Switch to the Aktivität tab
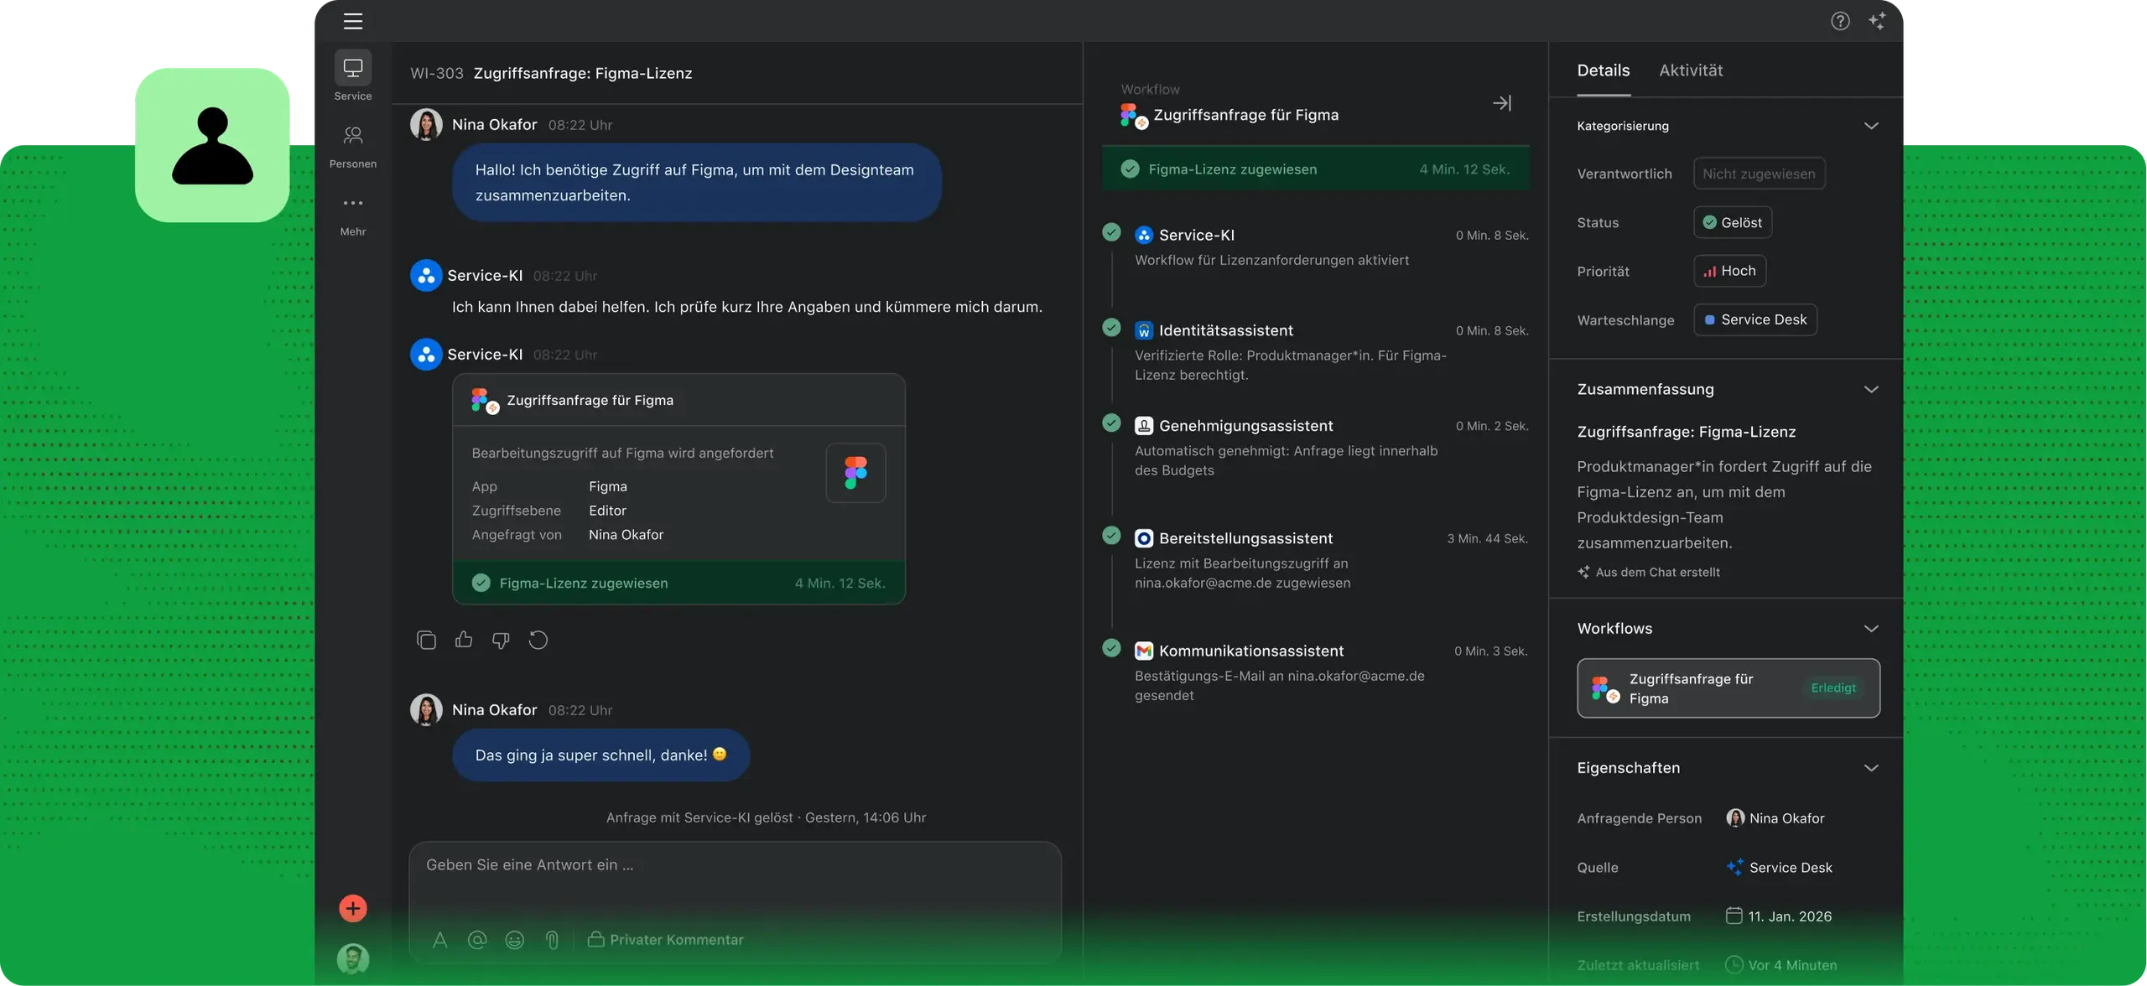 pos(1691,70)
